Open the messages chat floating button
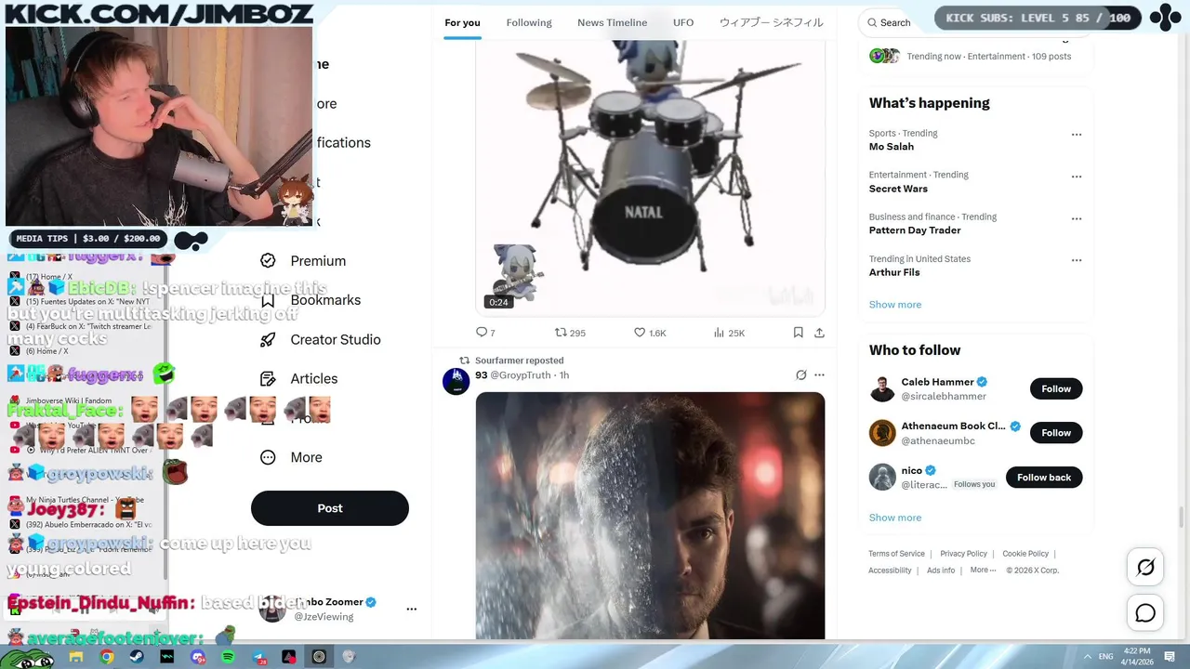Viewport: 1190px width, 669px height. (1145, 613)
